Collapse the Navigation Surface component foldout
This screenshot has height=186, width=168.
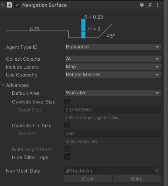point(2,5)
